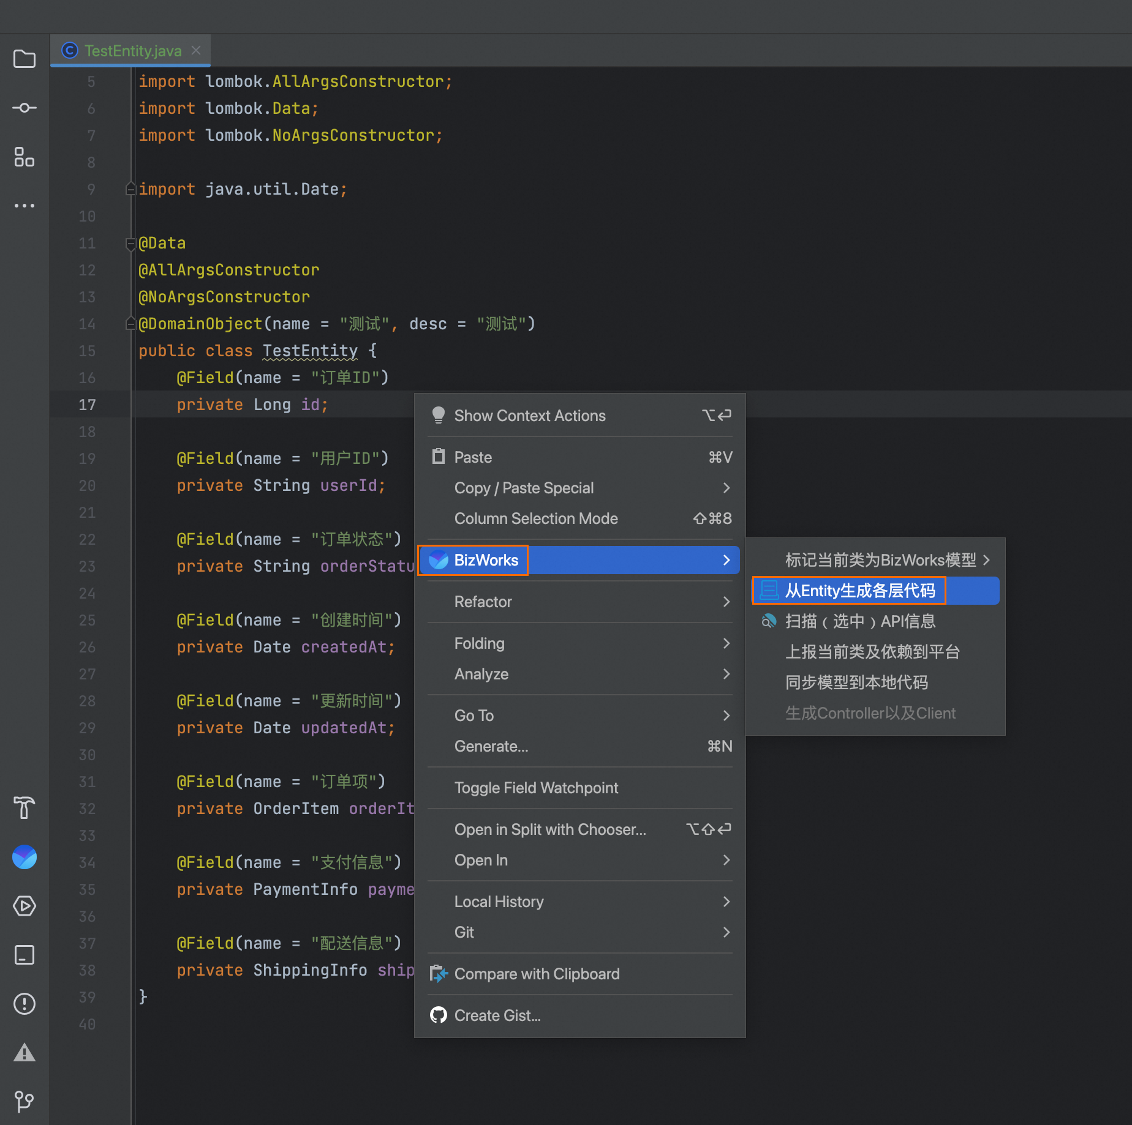Screen dimensions: 1132x1125
Task: Open the Services run tool window
Action: point(25,905)
